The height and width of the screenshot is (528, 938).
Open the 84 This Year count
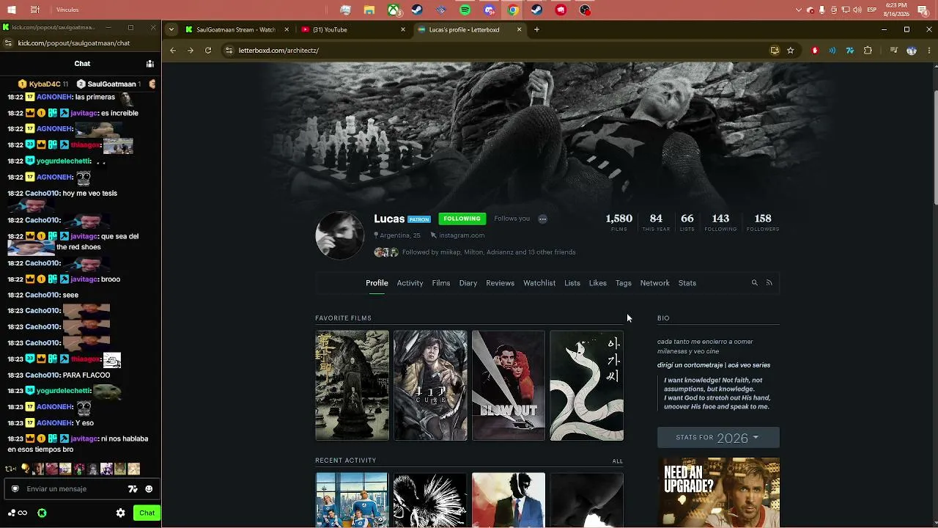coord(656,222)
